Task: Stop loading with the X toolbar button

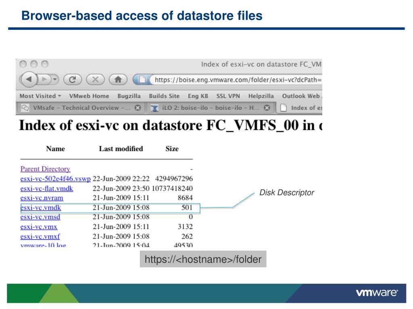Action: click(x=95, y=79)
